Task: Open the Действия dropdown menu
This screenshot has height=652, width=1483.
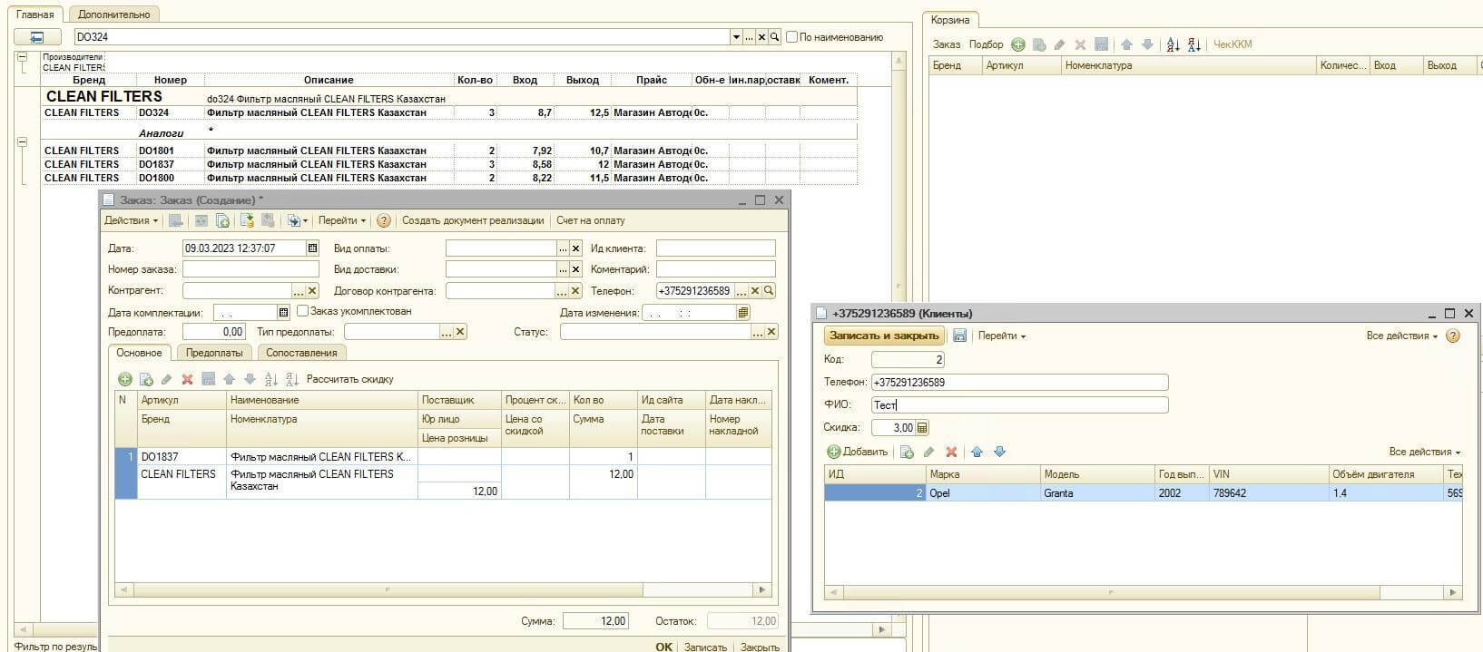Action: coord(131,220)
